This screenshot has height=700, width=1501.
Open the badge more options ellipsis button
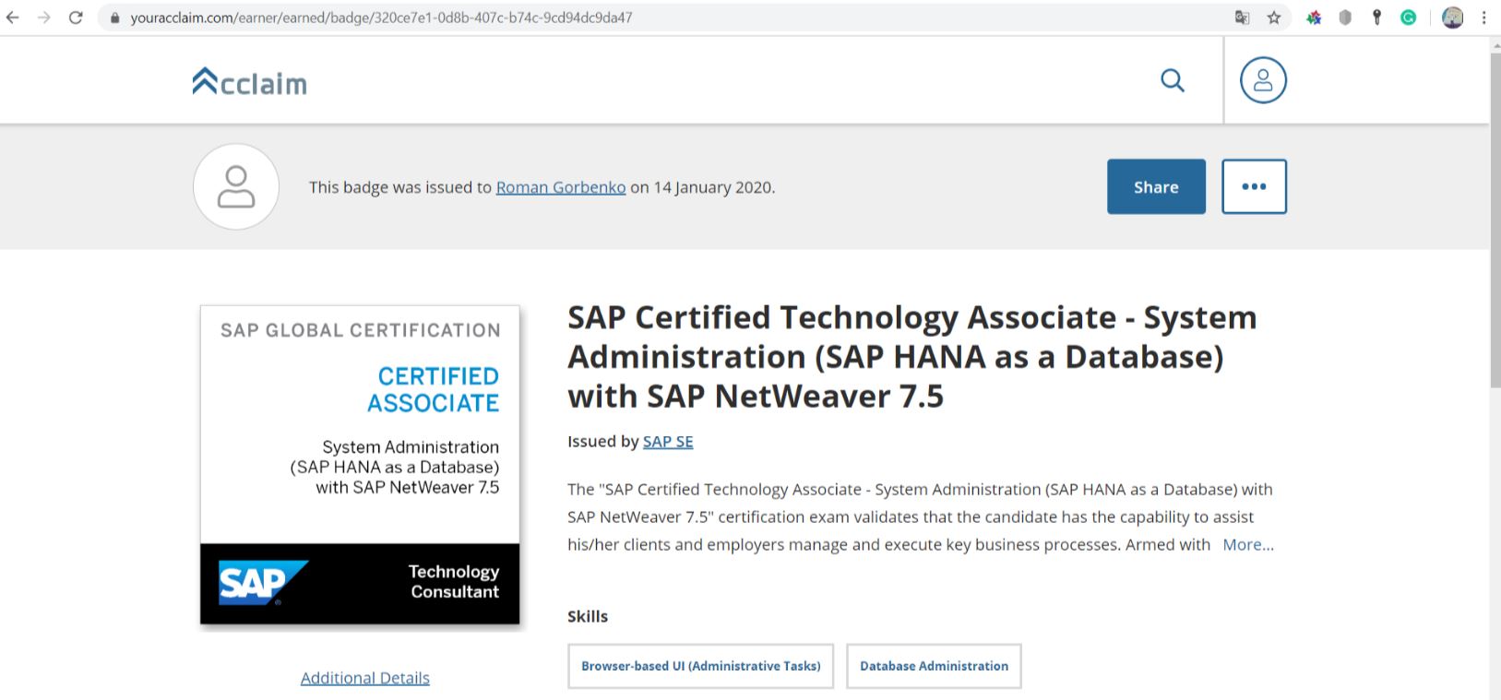pyautogui.click(x=1254, y=186)
